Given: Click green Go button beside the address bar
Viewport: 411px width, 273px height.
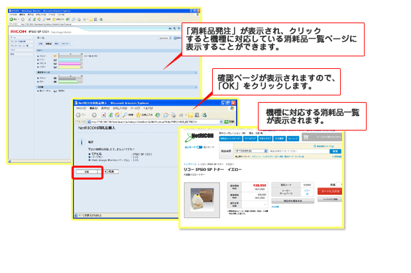Looking at the screenshot, I should pos(227,122).
